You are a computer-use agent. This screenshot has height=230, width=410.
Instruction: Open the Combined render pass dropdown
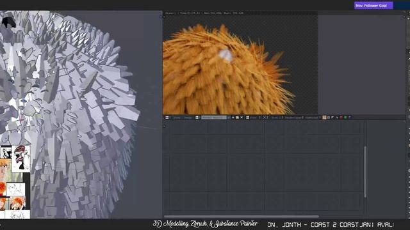click(x=313, y=118)
